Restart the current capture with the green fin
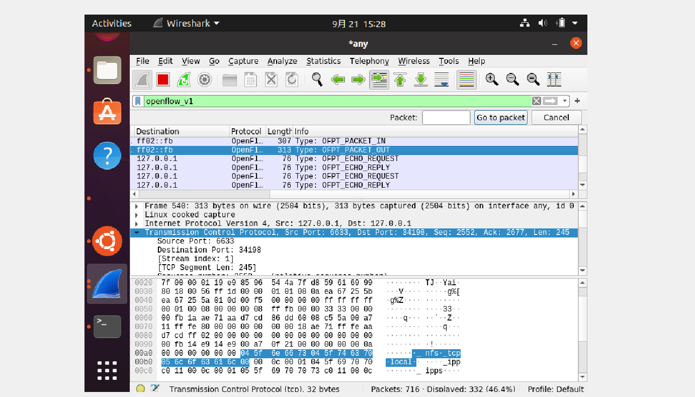Viewport: 695px width, 397px height. (x=184, y=80)
